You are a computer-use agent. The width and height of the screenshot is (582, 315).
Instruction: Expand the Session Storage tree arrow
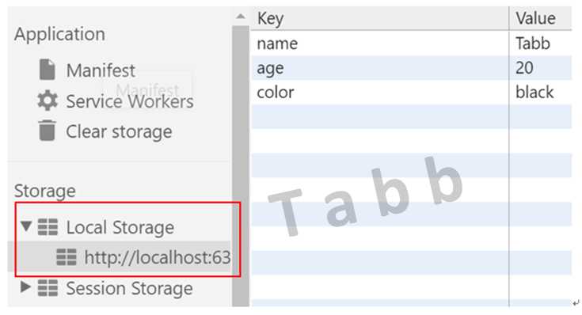(x=25, y=287)
